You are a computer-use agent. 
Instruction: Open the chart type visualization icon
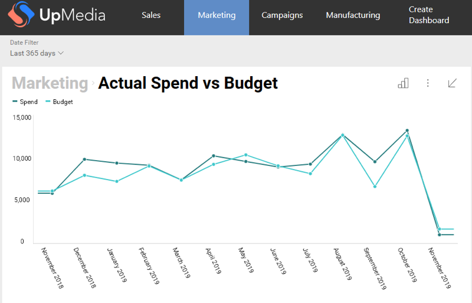(x=403, y=83)
